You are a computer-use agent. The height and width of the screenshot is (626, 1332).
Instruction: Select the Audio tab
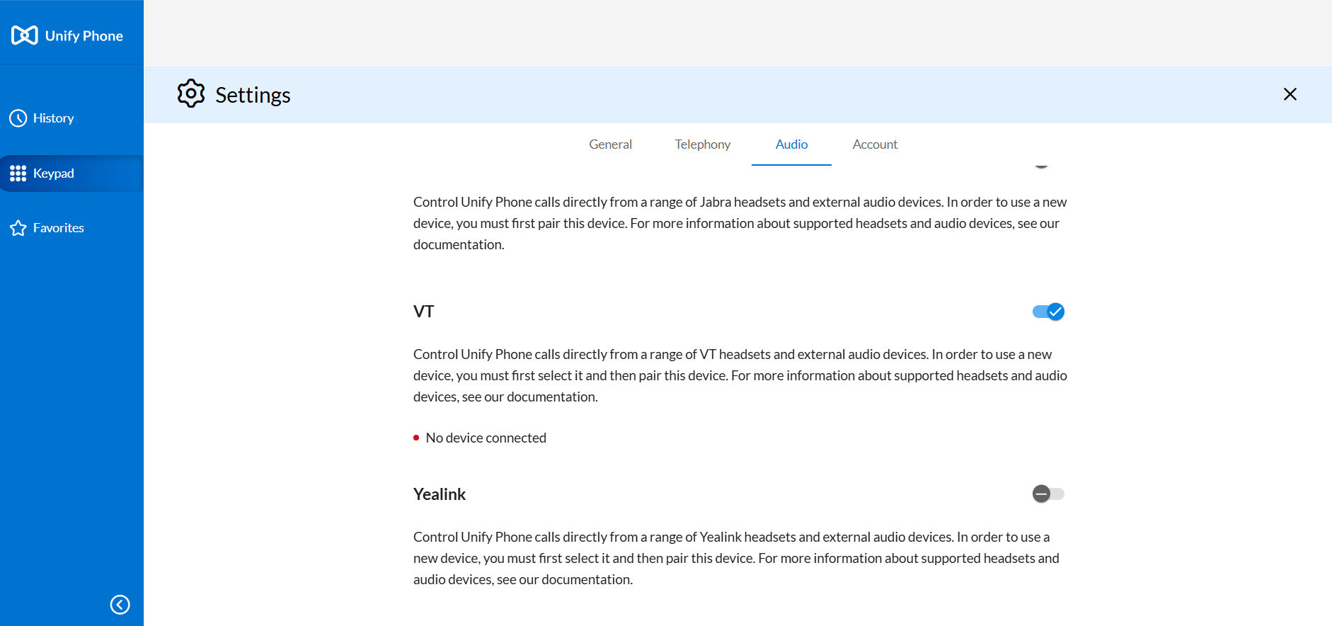[791, 144]
